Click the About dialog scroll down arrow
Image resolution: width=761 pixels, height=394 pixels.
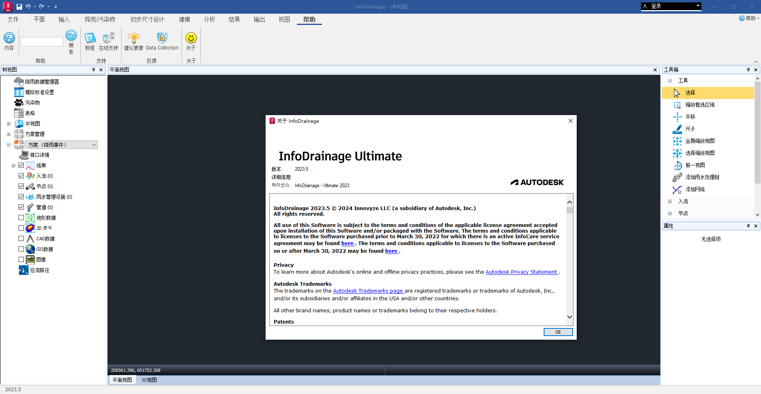[569, 317]
